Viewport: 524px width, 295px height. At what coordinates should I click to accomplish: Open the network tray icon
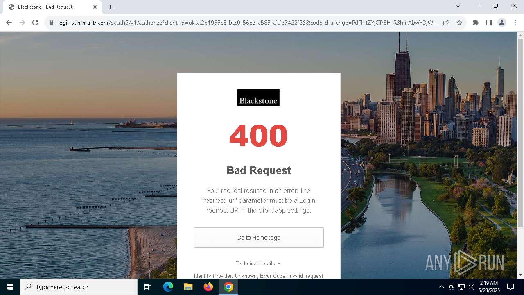[x=461, y=287]
